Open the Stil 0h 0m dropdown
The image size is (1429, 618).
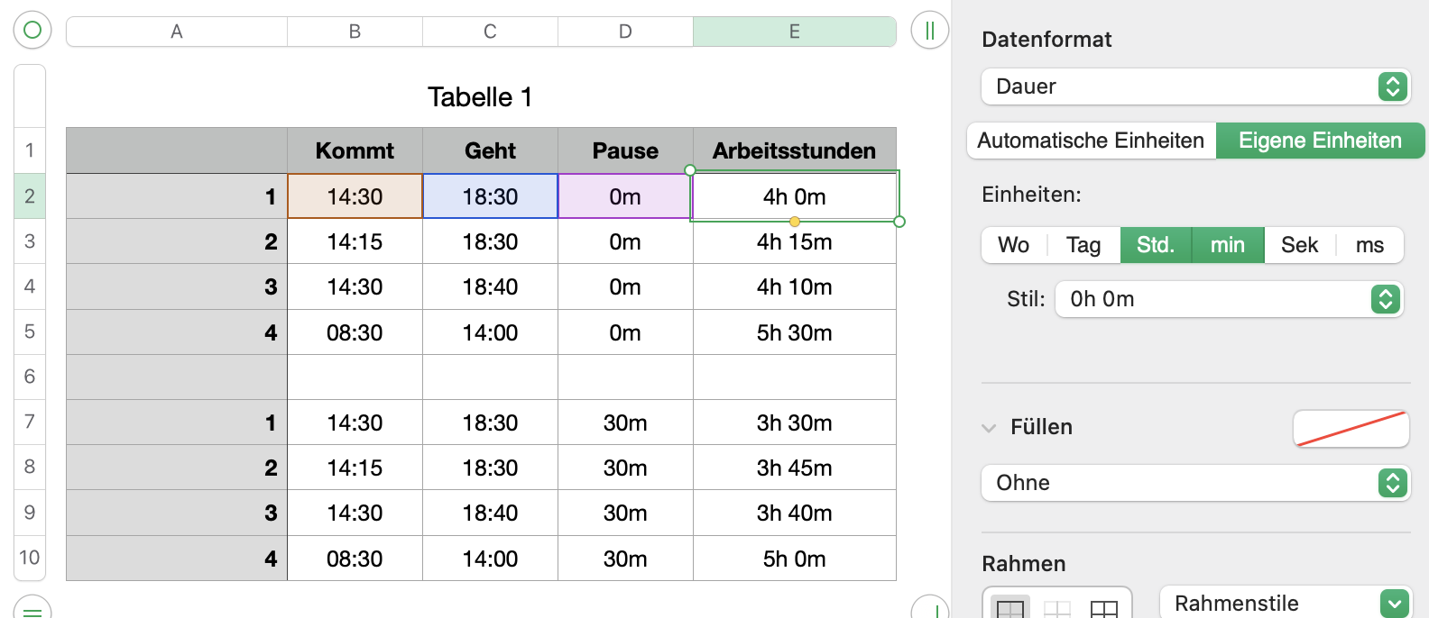[x=1229, y=299]
